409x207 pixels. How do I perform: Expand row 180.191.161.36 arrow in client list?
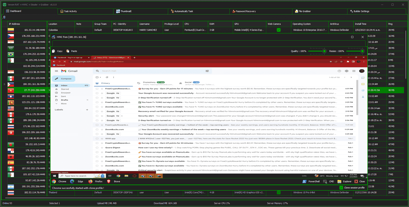pos(4,84)
